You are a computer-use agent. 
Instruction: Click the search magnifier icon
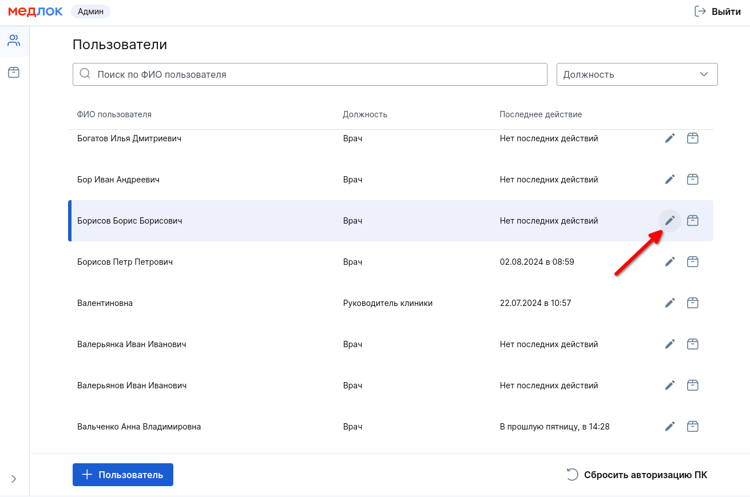[x=85, y=74]
